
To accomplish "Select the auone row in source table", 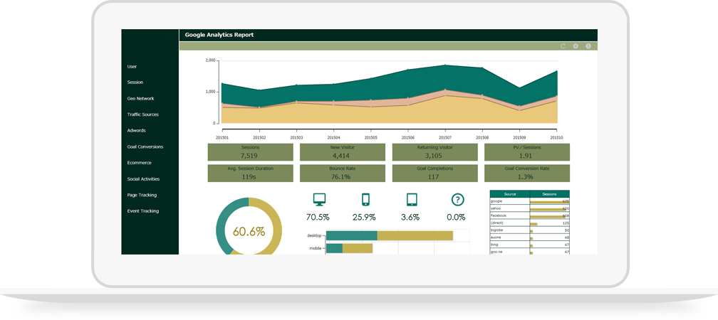I will (530, 238).
